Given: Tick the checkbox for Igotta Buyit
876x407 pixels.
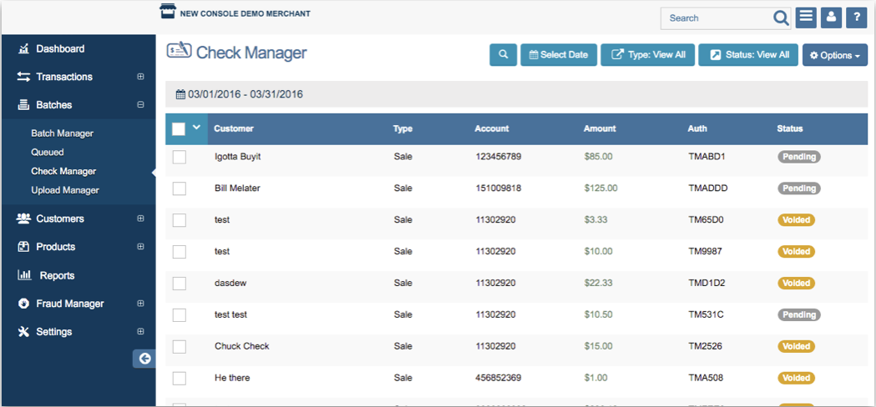Looking at the screenshot, I should 180,157.
